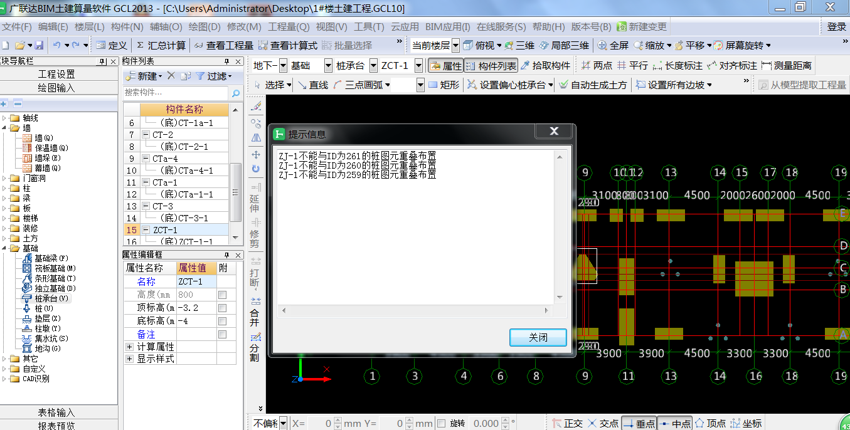Select the 矩形 rectangle drawing tool
Image resolution: width=850 pixels, height=430 pixels.
tap(444, 85)
